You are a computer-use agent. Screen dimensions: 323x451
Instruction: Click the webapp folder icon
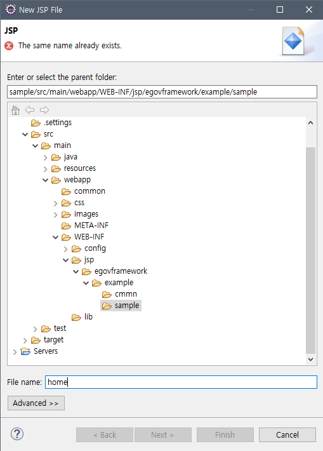(x=56, y=180)
